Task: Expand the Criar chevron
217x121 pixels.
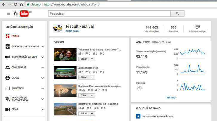Action: tap(43, 109)
